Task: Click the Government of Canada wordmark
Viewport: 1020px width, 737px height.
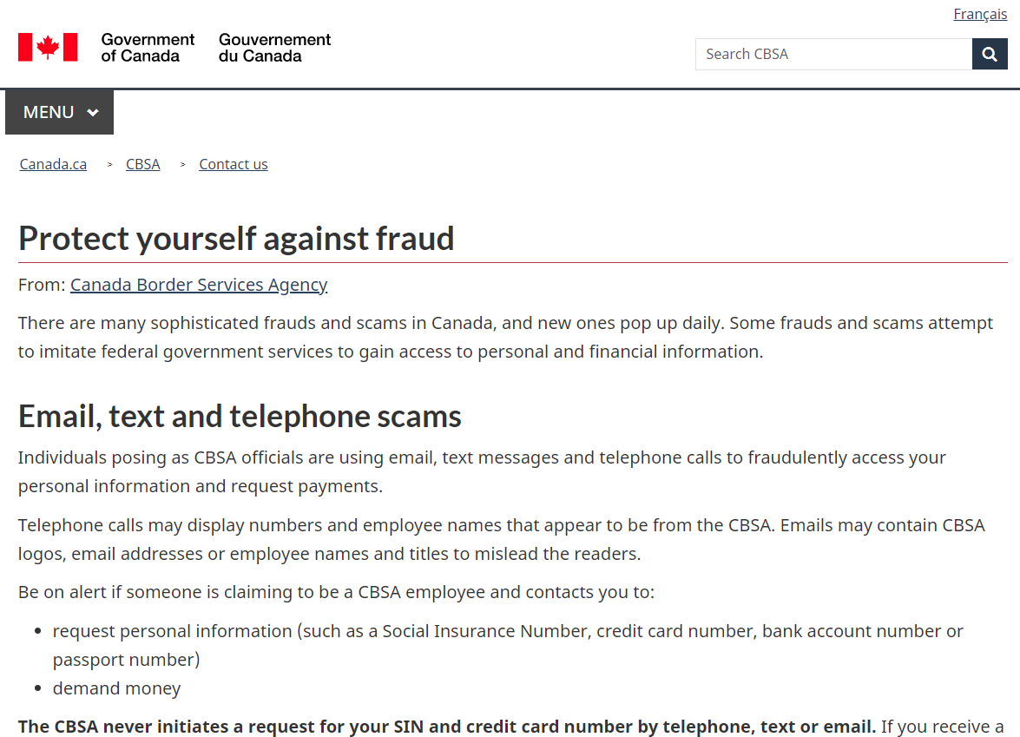Action: [x=148, y=48]
